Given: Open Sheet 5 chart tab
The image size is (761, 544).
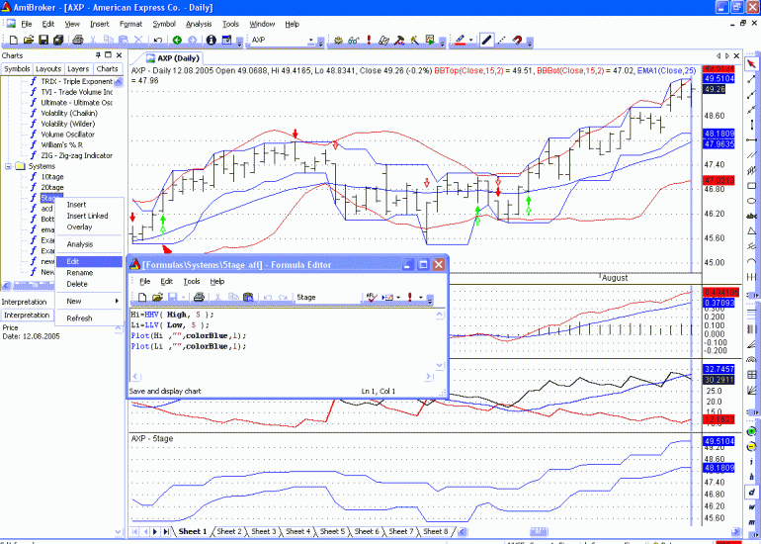Looking at the screenshot, I should coord(332,531).
